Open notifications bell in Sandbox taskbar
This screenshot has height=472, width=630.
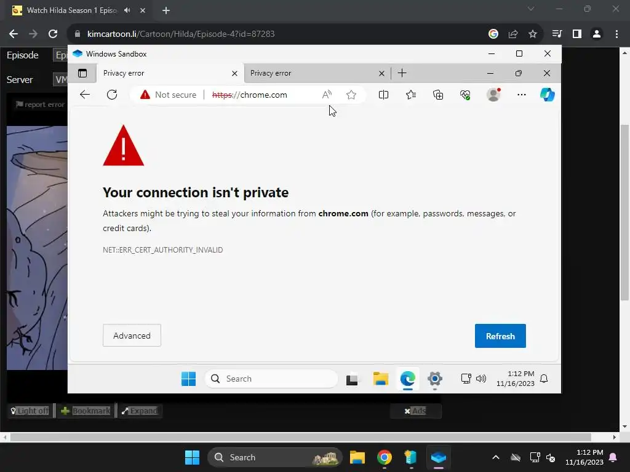[544, 379]
